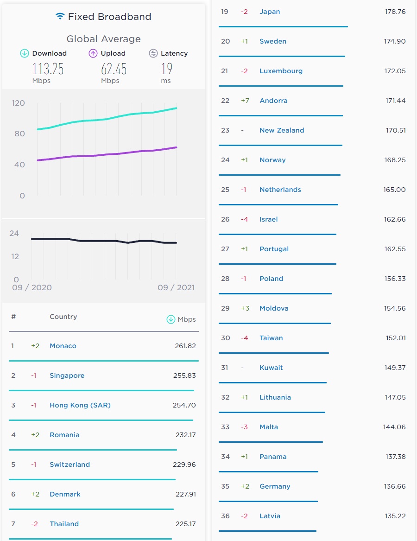Image resolution: width=417 pixels, height=541 pixels.
Task: Open the Germany country link
Action: click(x=275, y=486)
